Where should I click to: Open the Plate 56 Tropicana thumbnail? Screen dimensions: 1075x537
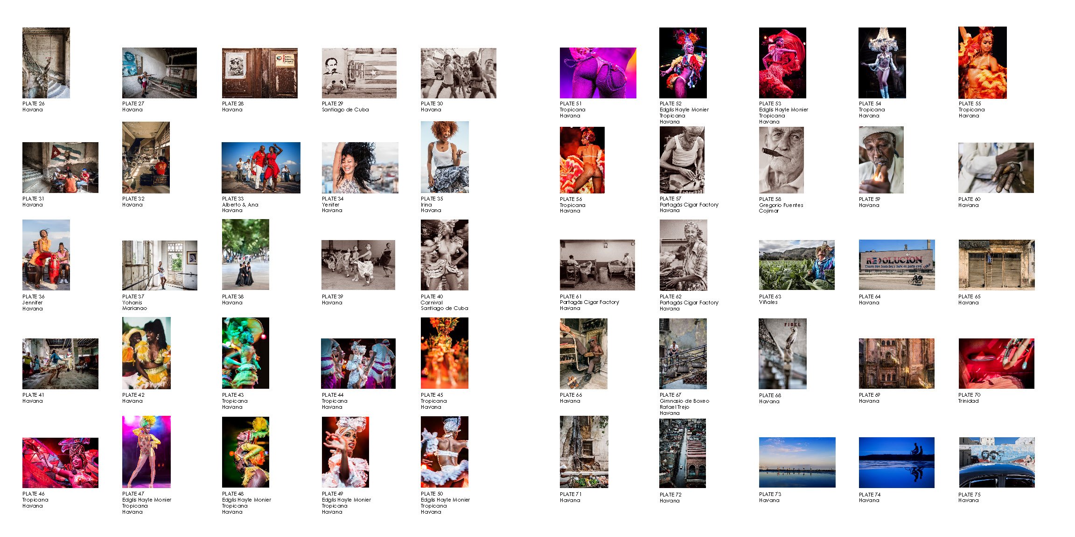tap(582, 160)
